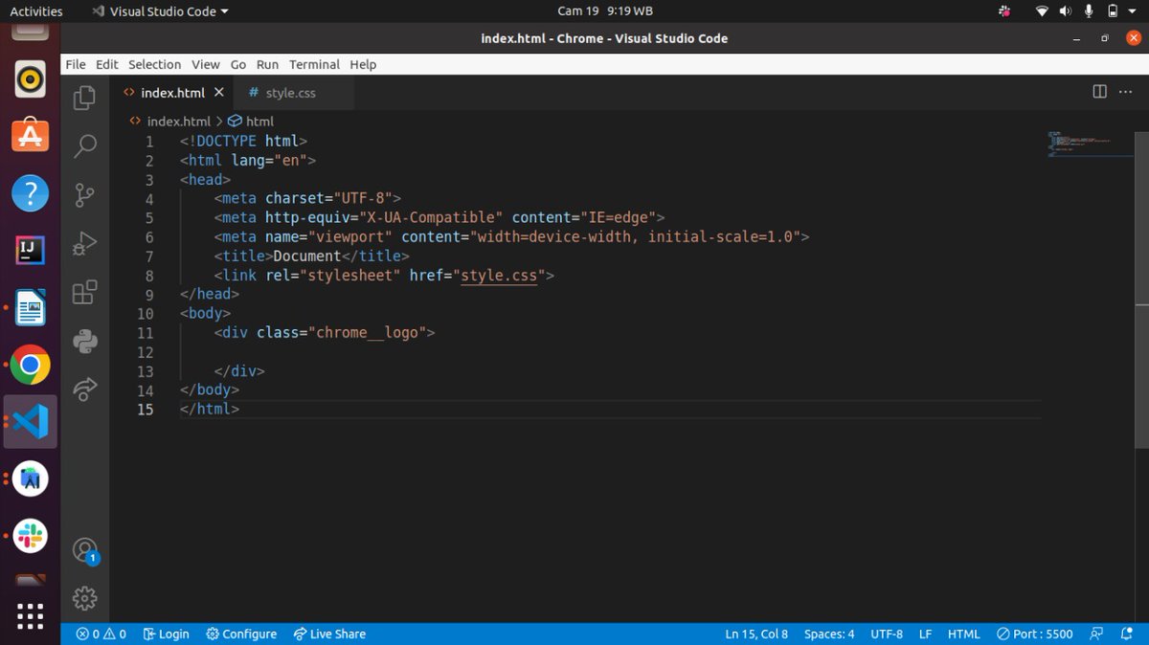
Task: Open Edit menu
Action: pos(107,64)
